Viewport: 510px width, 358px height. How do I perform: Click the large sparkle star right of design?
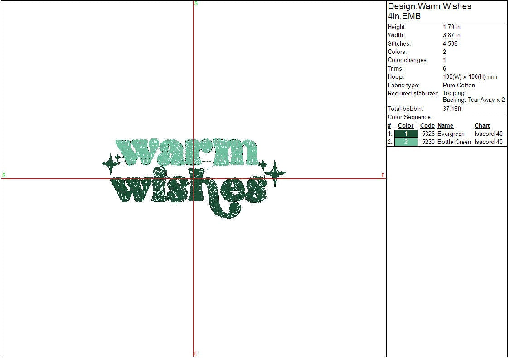point(275,172)
